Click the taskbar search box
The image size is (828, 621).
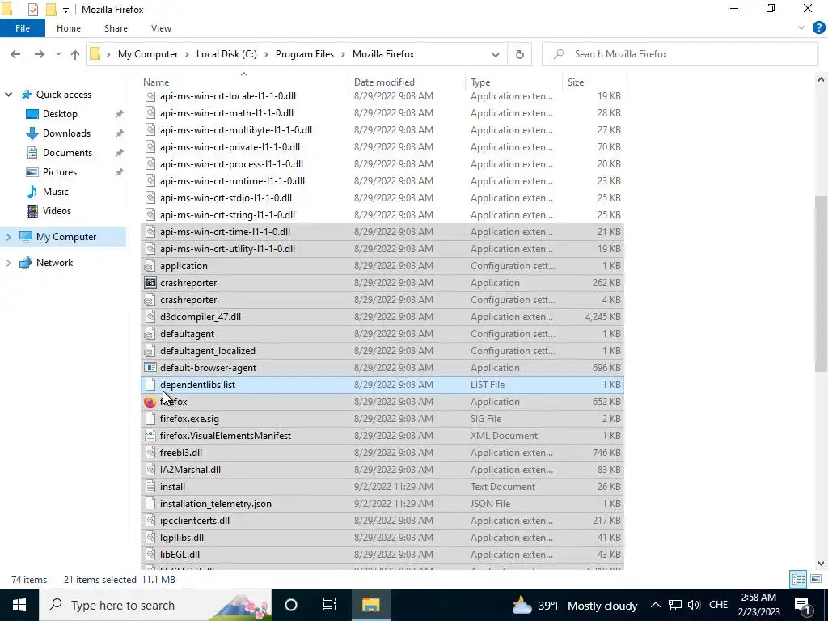coord(155,605)
